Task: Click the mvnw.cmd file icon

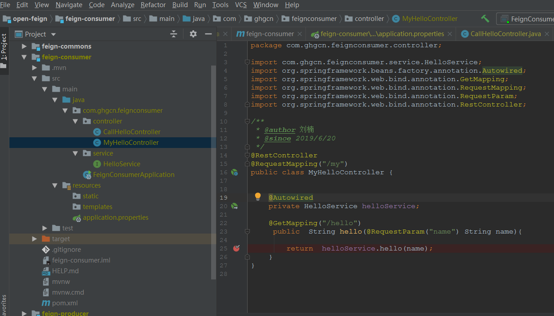Action: [x=45, y=292]
